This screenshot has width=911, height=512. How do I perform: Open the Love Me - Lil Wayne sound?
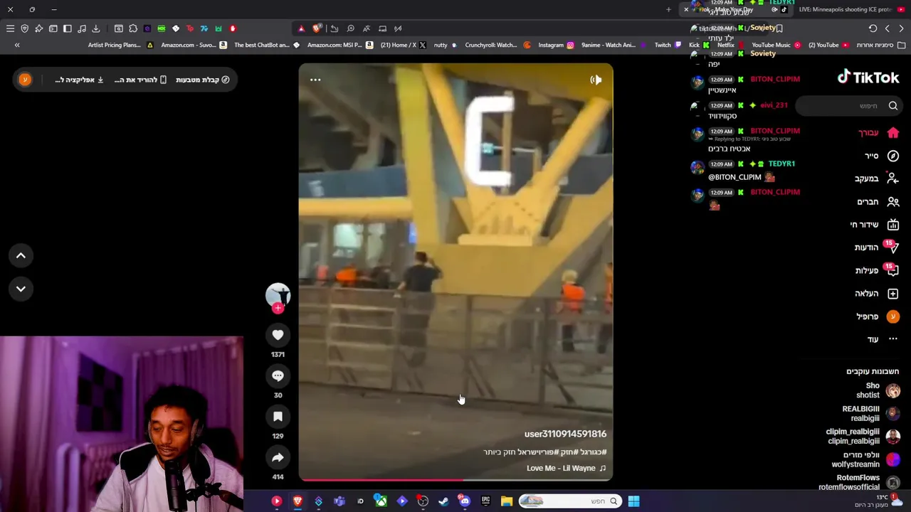point(566,468)
